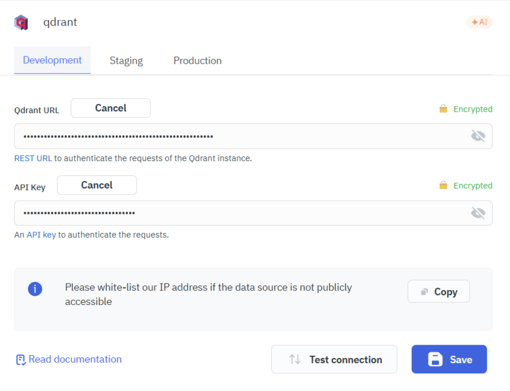Toggle visibility of the API Key value
Screen dimensions: 510x391
478,213
